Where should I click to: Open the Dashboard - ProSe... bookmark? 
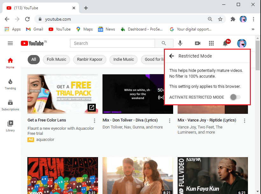coord(142,29)
